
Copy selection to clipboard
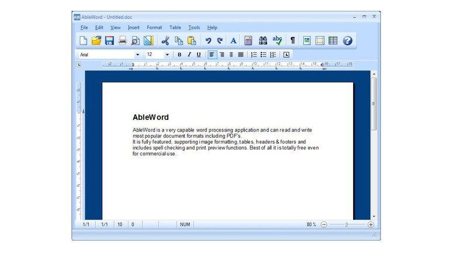(178, 41)
